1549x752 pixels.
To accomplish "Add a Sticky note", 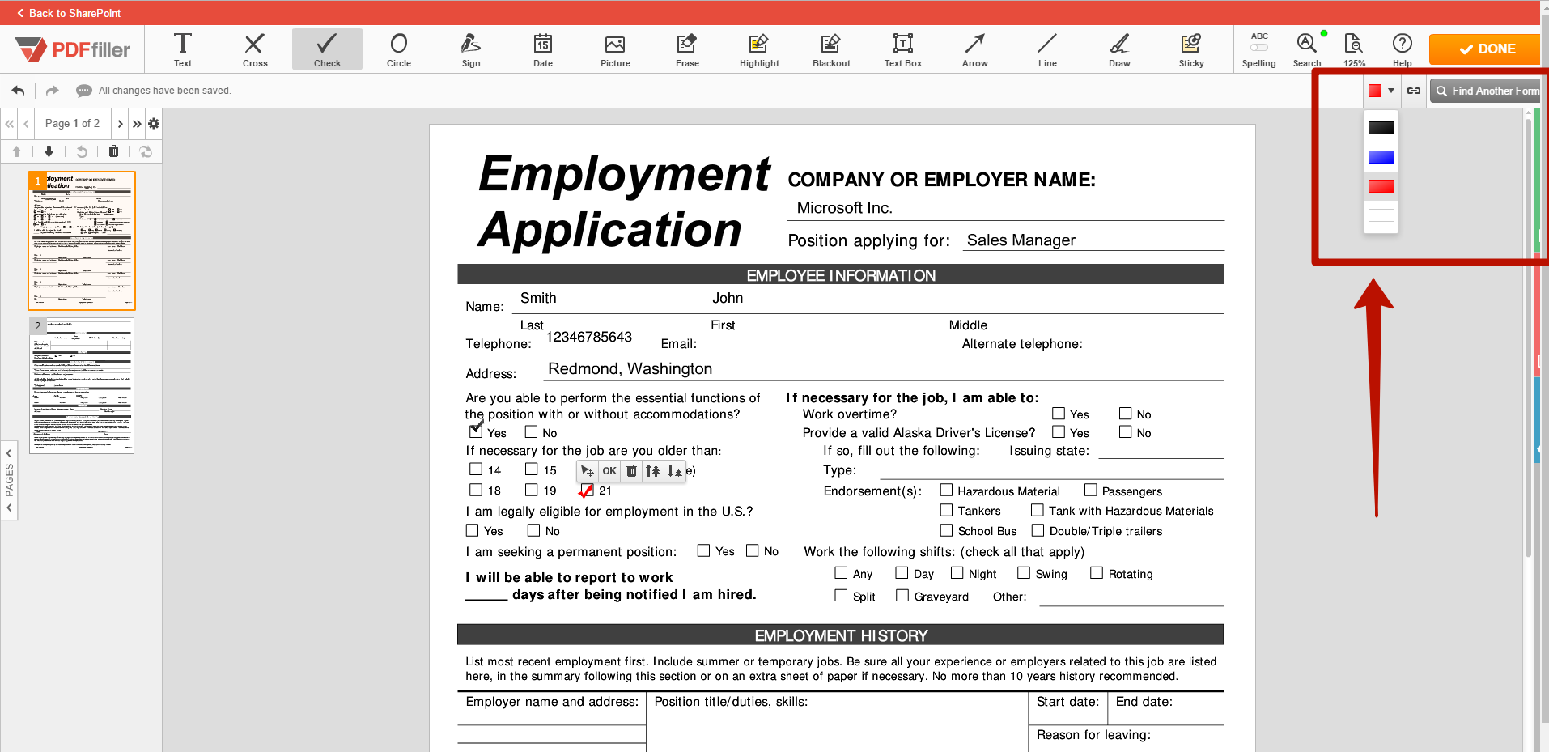I will pos(1191,49).
